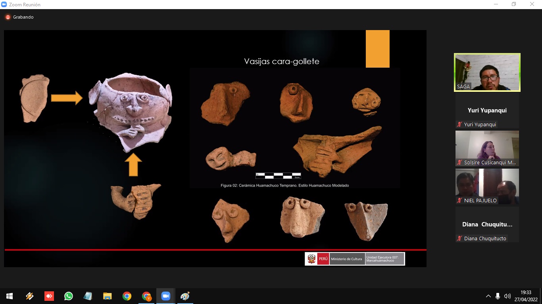Maximize the Zoom meeting window
This screenshot has height=304, width=542.
point(514,4)
